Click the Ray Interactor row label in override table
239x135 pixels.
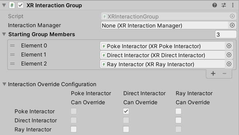click(x=33, y=130)
